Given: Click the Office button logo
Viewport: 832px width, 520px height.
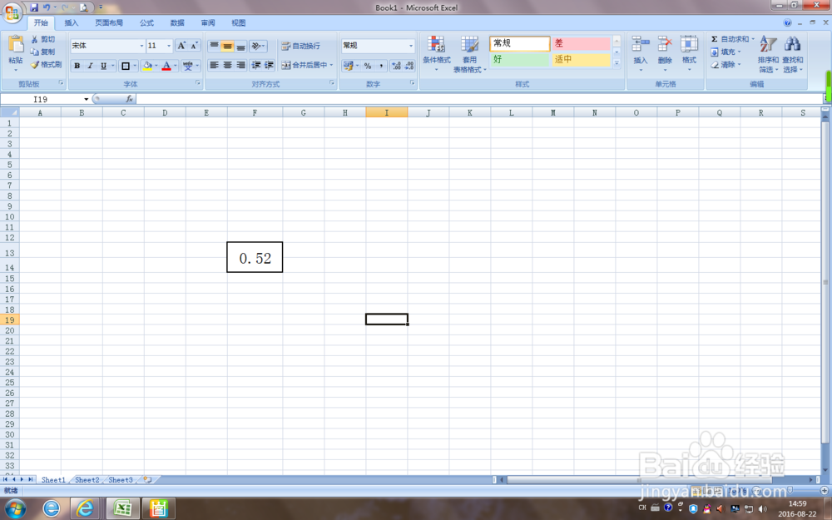Looking at the screenshot, I should (12, 12).
